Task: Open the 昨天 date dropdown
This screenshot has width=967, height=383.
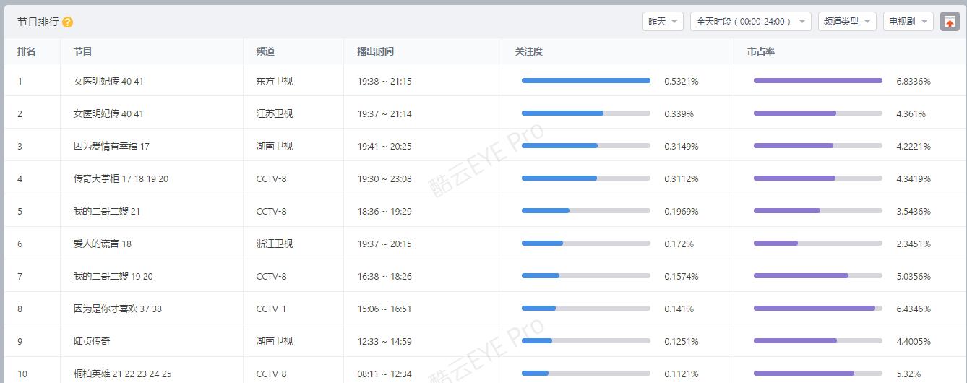Action: tap(663, 22)
